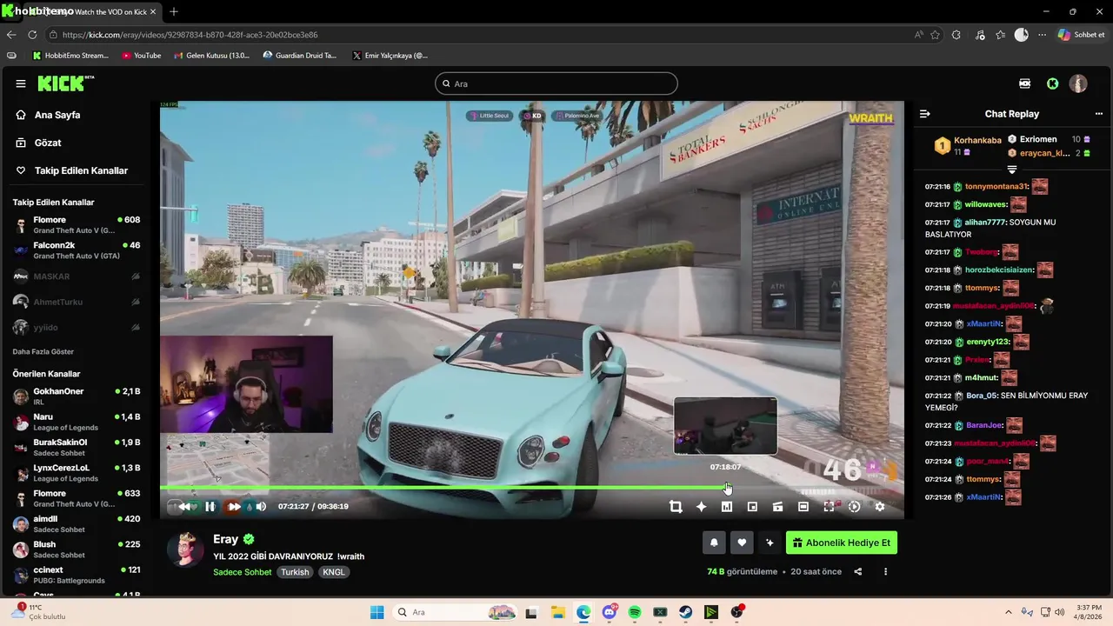
Task: Click the sparkle button beside the heart
Action: click(770, 543)
